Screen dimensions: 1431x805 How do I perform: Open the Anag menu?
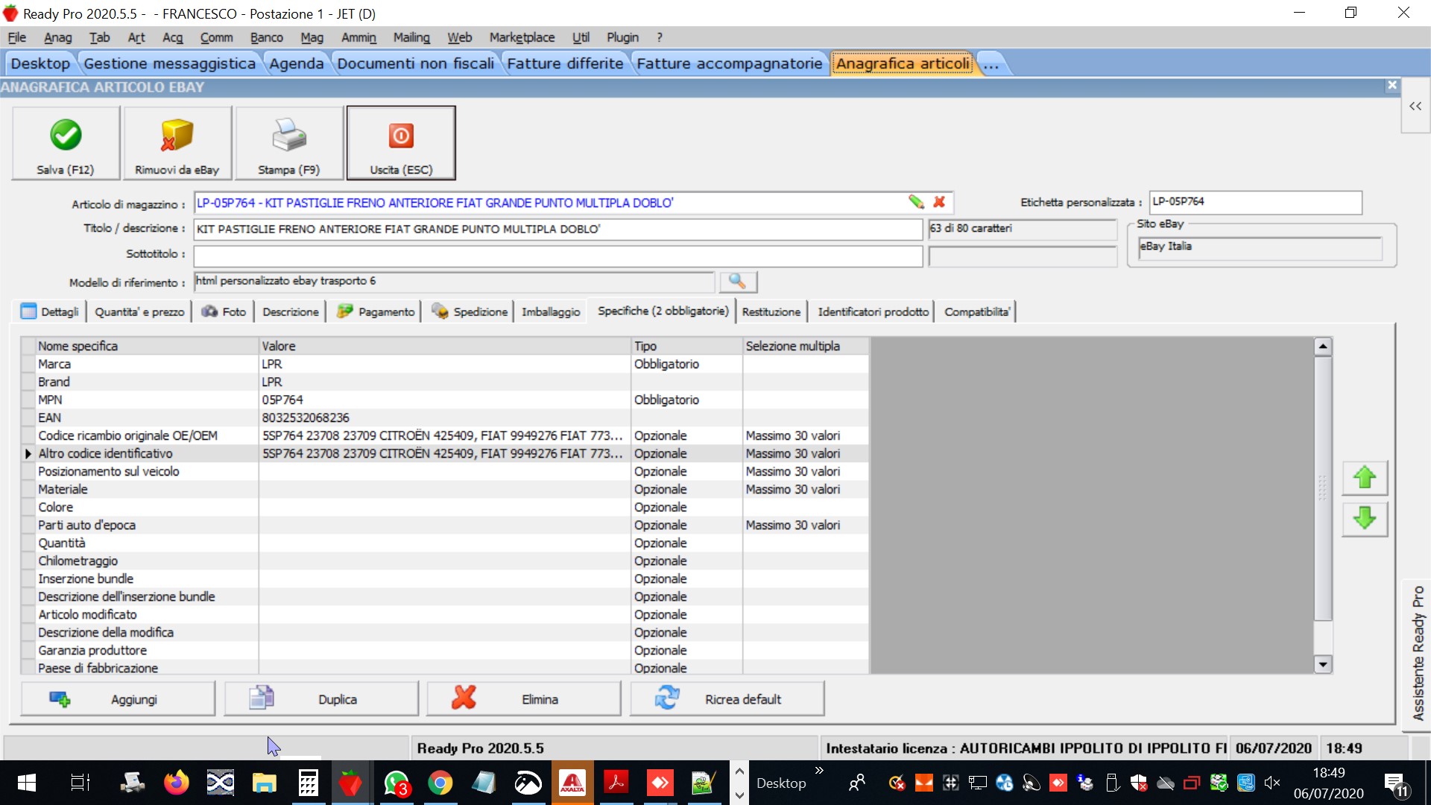coord(57,37)
